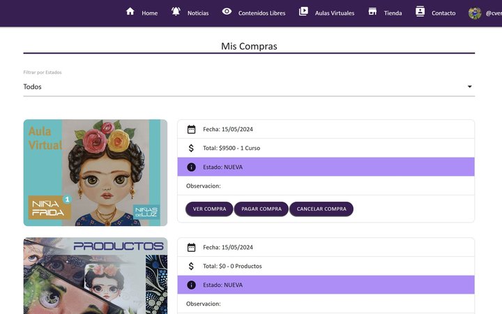Open the Tienda menu item
This screenshot has height=314, width=502.
click(x=393, y=13)
